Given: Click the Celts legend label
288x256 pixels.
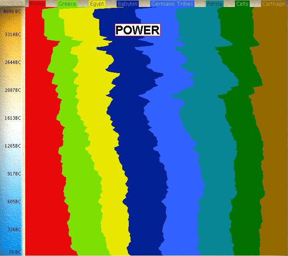Looking at the screenshot, I should point(242,4).
